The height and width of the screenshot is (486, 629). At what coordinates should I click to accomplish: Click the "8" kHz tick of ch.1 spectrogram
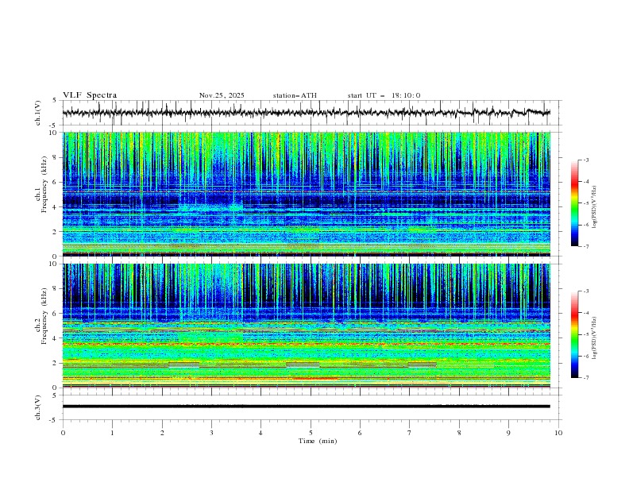click(x=56, y=157)
